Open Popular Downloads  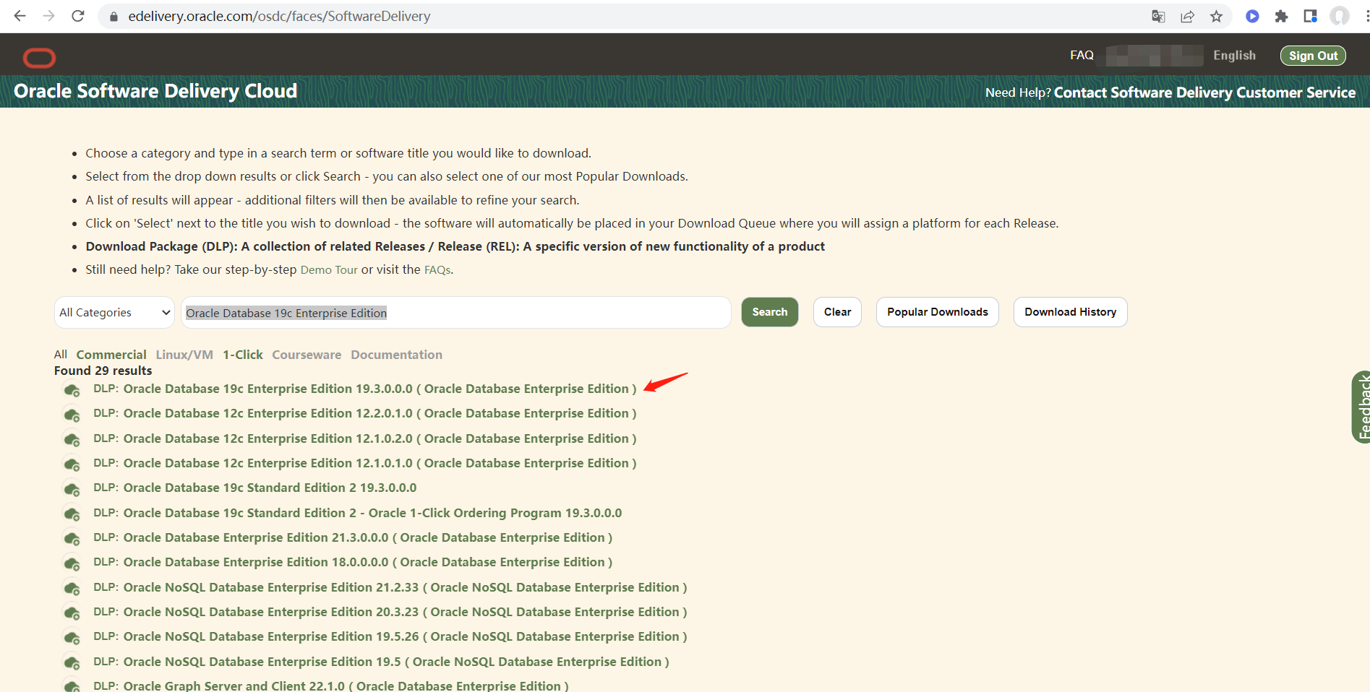coord(938,312)
